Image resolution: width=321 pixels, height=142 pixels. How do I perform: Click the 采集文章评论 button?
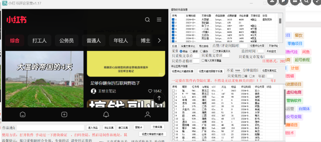pos(188,46)
